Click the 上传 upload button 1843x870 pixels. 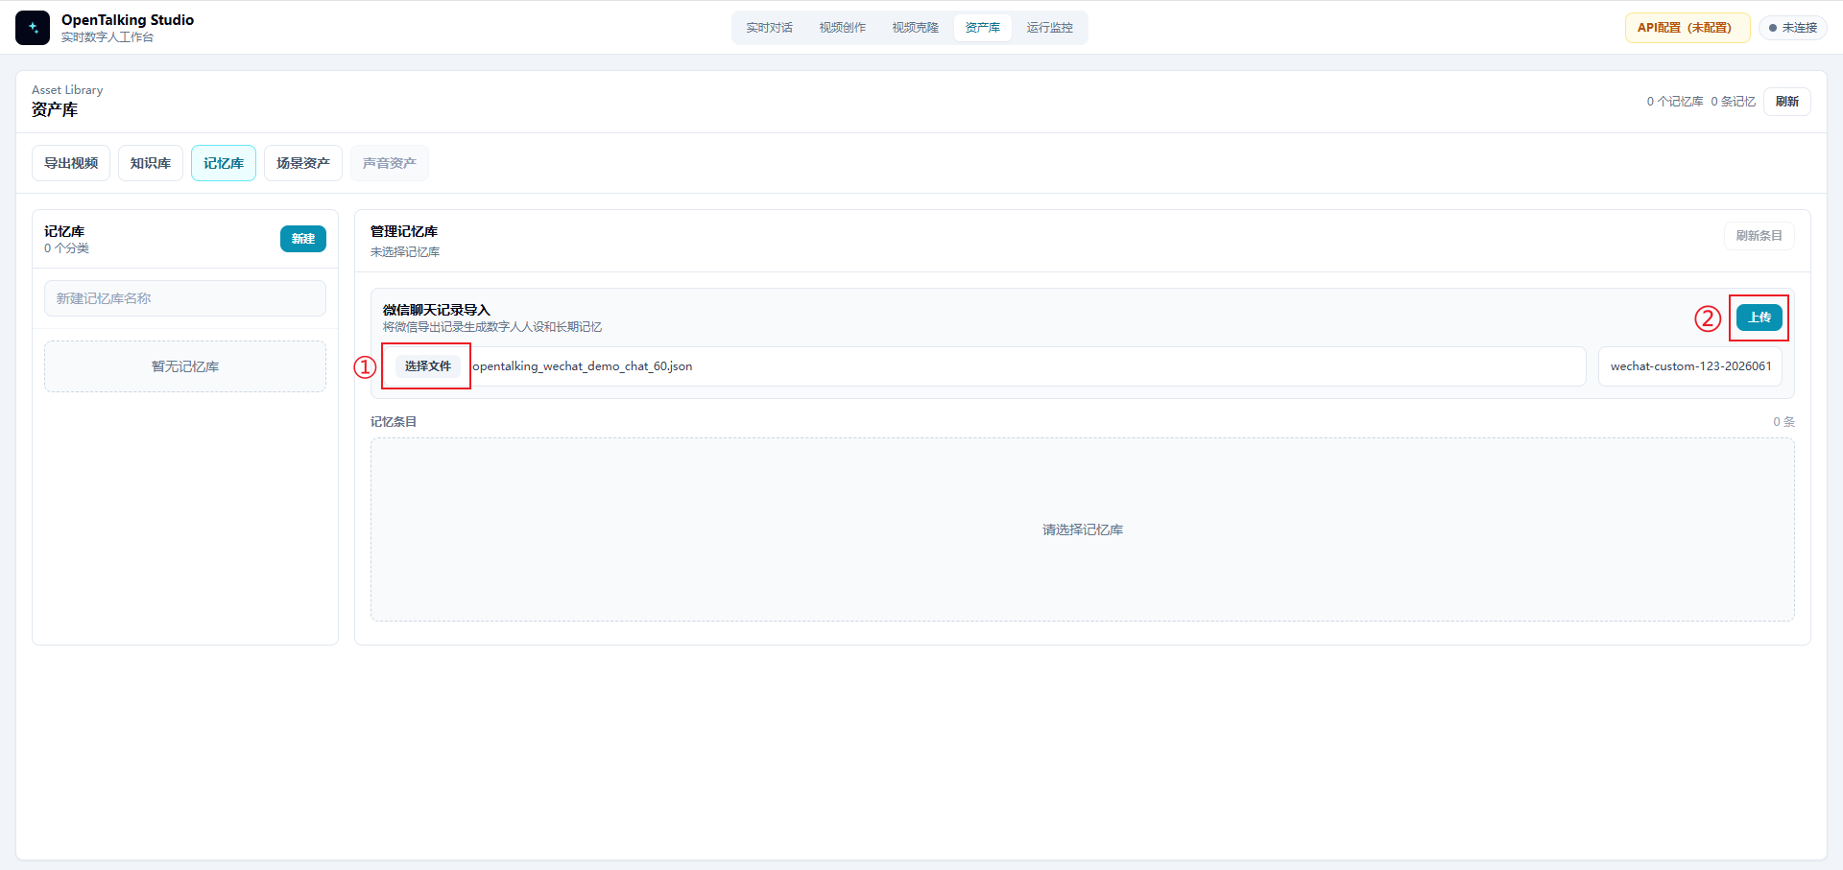1759,317
